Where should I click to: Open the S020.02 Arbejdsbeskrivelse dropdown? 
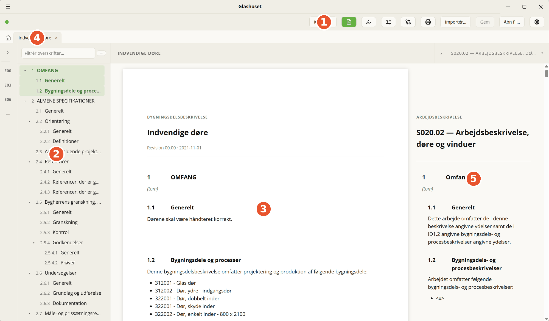point(542,53)
